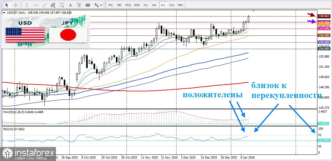Click the 21 Nov 2025 date label
332x161 pixels.
[169, 158]
